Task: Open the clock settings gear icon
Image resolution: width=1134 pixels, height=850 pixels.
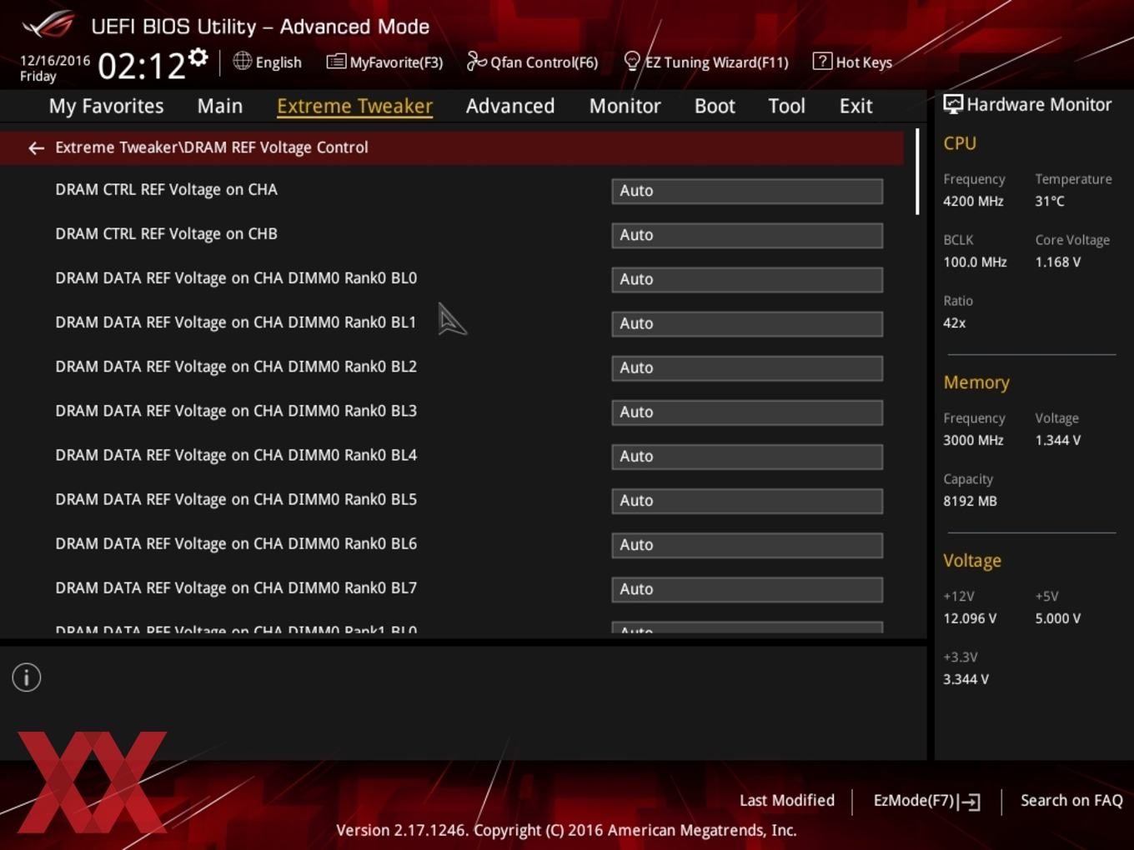Action: point(198,57)
